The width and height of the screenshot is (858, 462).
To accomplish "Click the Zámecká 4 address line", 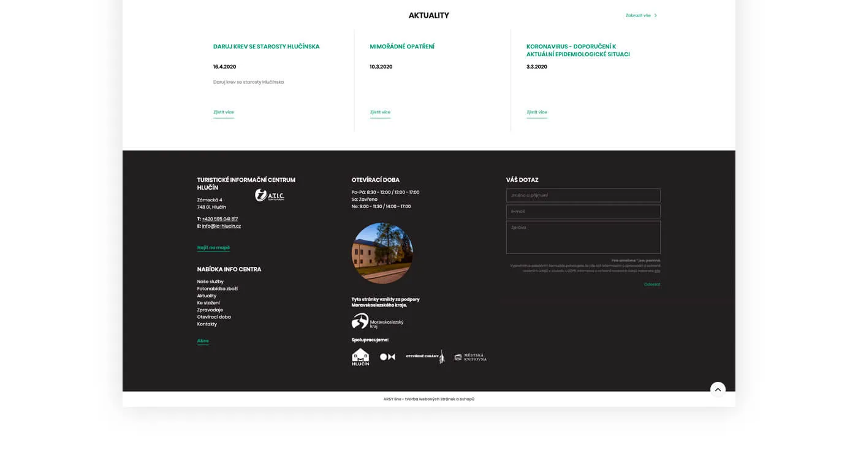I will (x=210, y=200).
